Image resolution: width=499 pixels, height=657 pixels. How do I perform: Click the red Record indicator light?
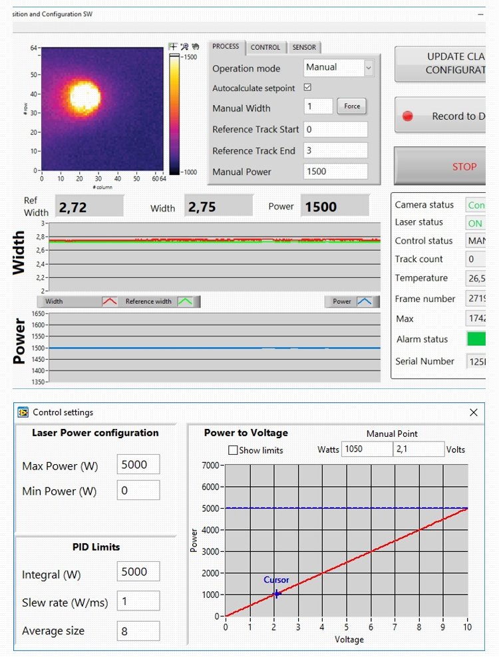point(408,116)
